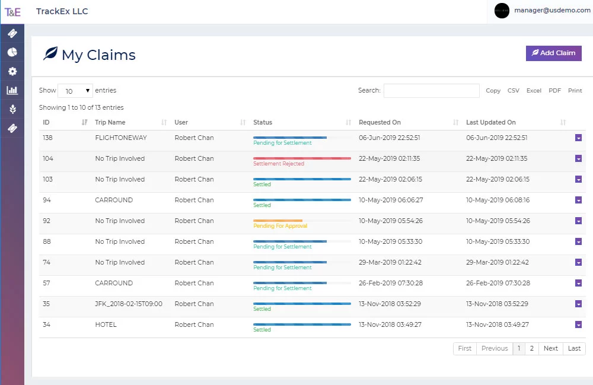Open the action menu for claim 35
Image resolution: width=593 pixels, height=385 pixels.
coord(578,304)
